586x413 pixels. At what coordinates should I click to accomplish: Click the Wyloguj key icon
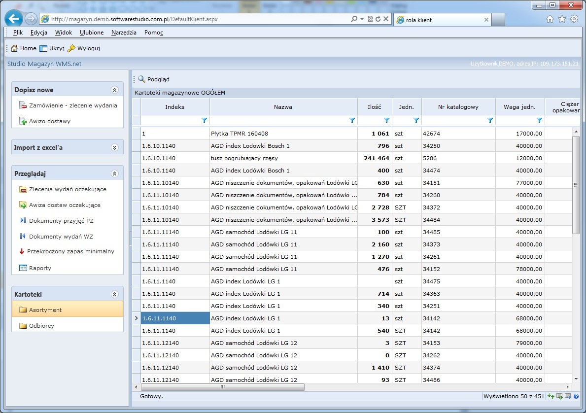(x=71, y=48)
